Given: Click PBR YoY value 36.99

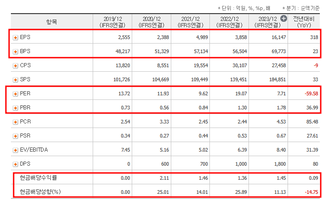Looking at the screenshot, I should tap(312, 108).
